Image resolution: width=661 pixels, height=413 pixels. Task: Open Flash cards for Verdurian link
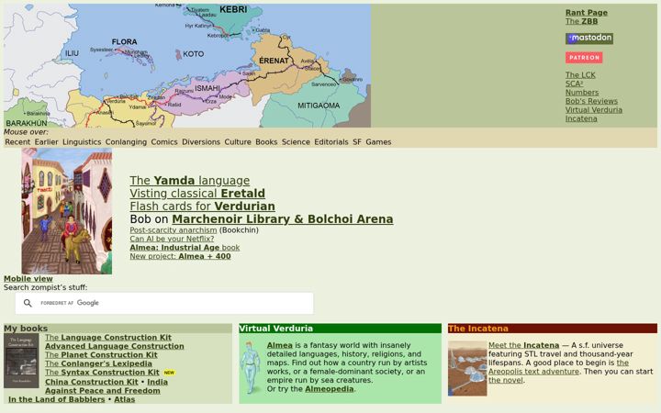202,206
